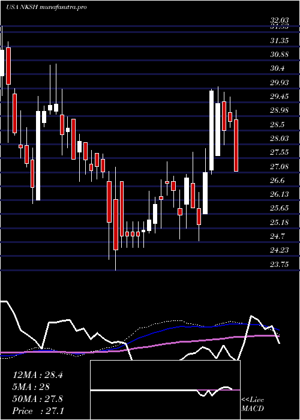
Task: Click the 'Price : 27.1' readout
Action: point(38,411)
